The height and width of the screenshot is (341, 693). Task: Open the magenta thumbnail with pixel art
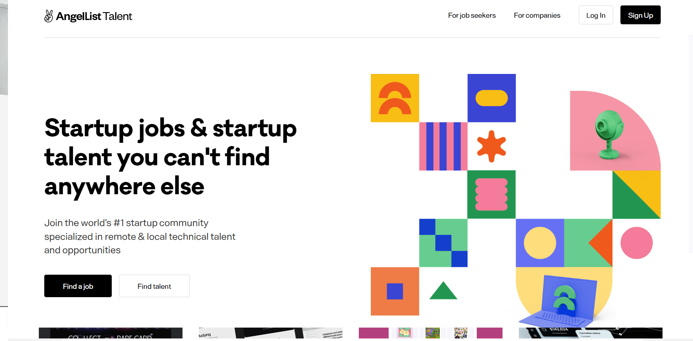click(430, 333)
